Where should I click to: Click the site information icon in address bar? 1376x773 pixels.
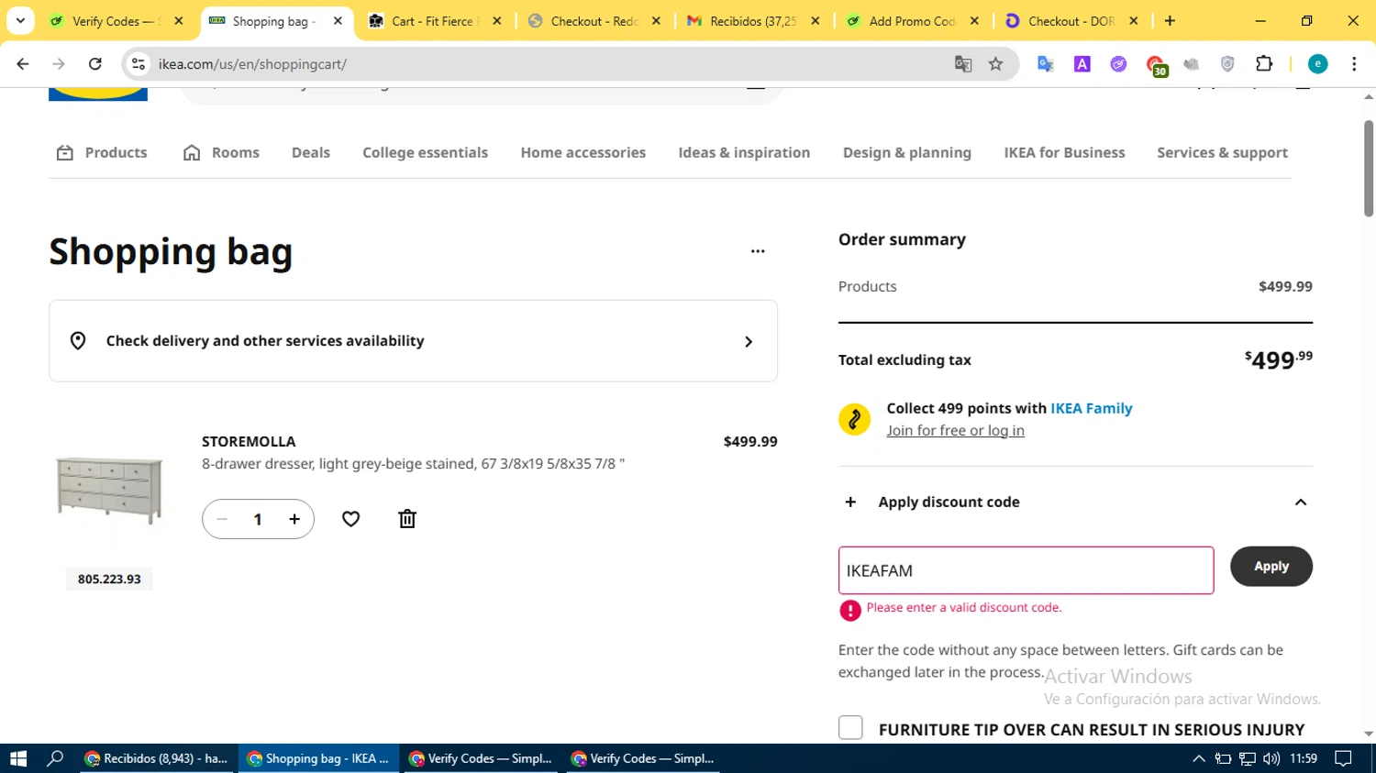[139, 63]
